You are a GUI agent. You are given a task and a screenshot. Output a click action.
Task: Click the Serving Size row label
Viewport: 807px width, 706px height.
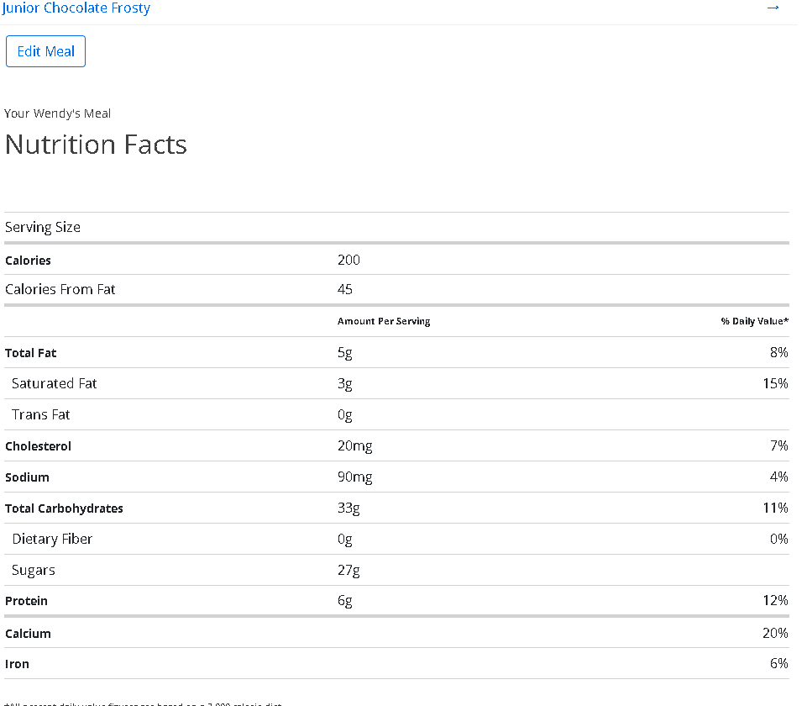(43, 227)
